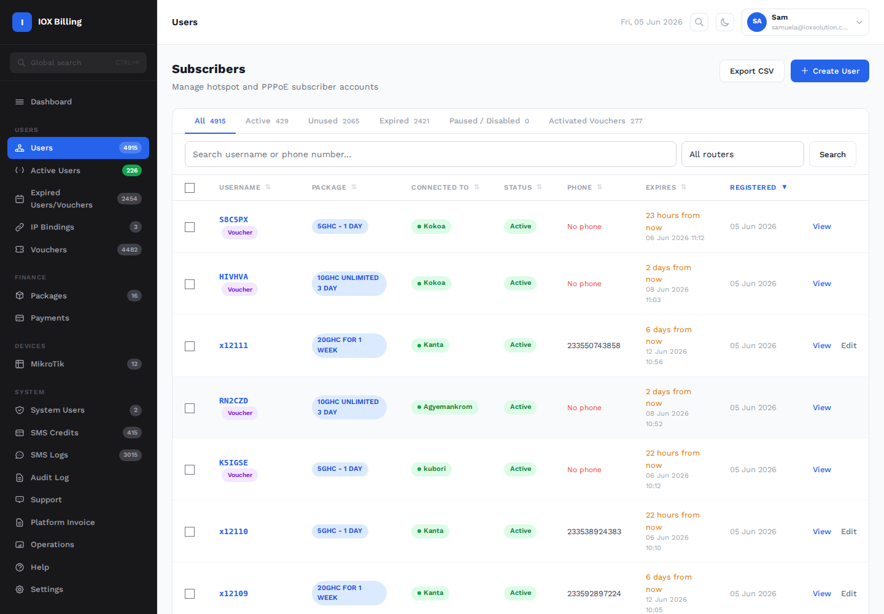Viewport: 884px width, 614px height.
Task: Open Audit Log document icon
Action: click(20, 478)
